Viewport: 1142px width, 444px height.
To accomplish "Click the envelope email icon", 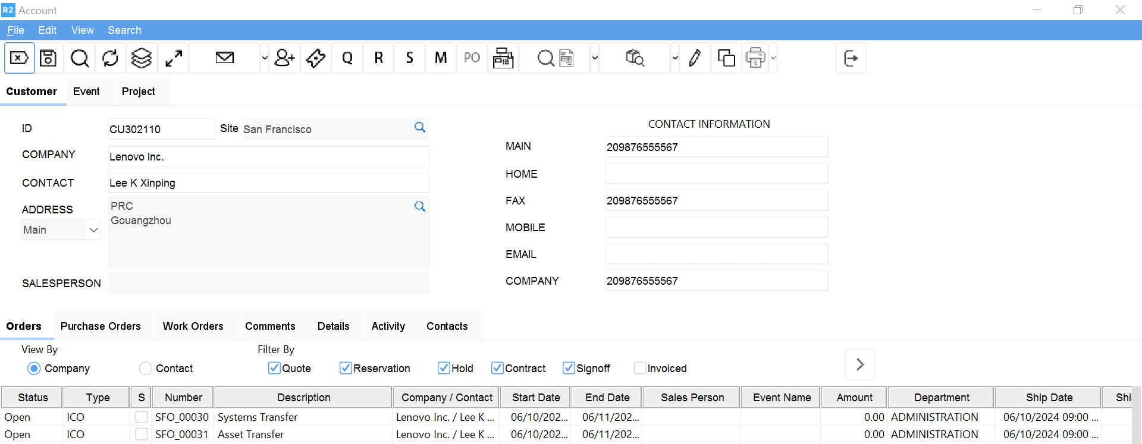I will pyautogui.click(x=225, y=58).
